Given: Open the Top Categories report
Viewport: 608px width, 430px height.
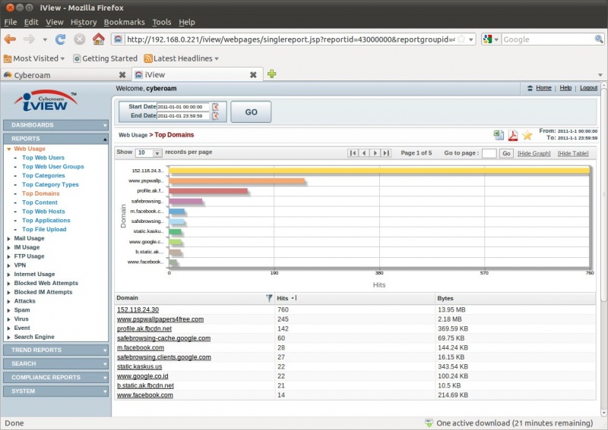Looking at the screenshot, I should pos(43,175).
